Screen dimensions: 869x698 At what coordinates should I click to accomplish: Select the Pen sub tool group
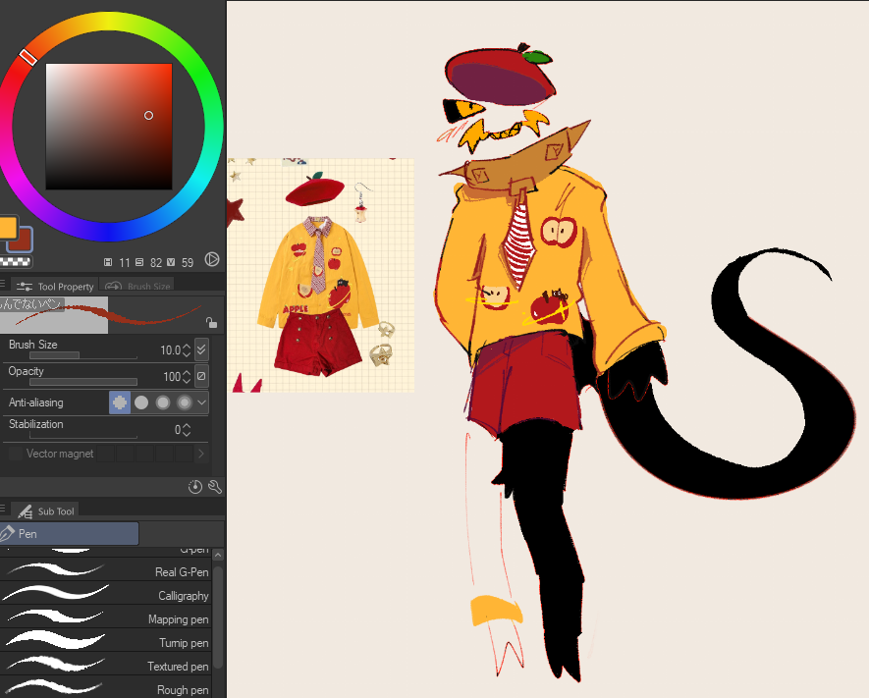pos(69,533)
